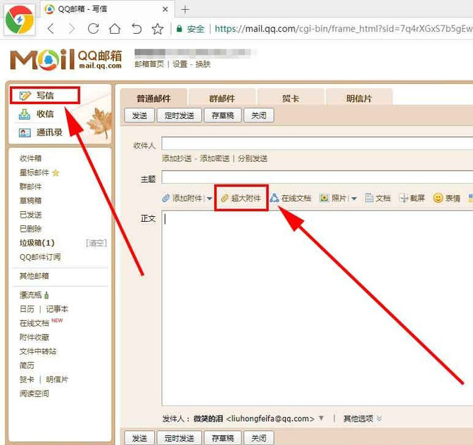Open the 群邮件 sidebar folder
The height and width of the screenshot is (445, 473).
(30, 187)
